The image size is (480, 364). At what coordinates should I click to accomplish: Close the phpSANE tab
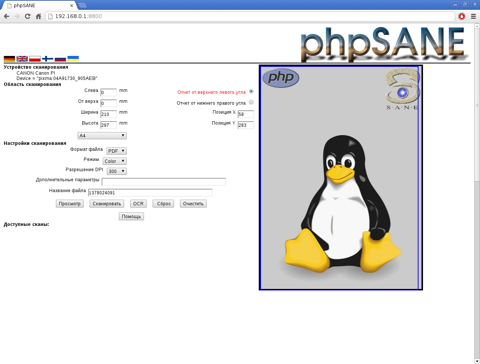[72, 6]
